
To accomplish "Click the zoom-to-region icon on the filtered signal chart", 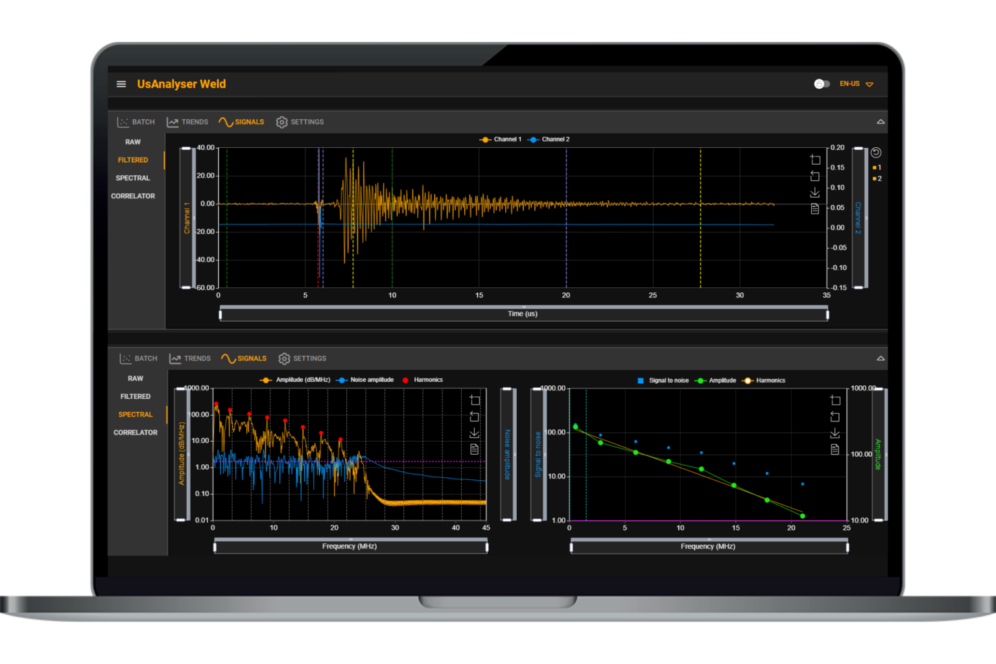I will coord(814,159).
